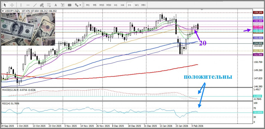Choose the vertical line drawing tool
Viewport: 265px width, 129px height.
click(21, 5)
